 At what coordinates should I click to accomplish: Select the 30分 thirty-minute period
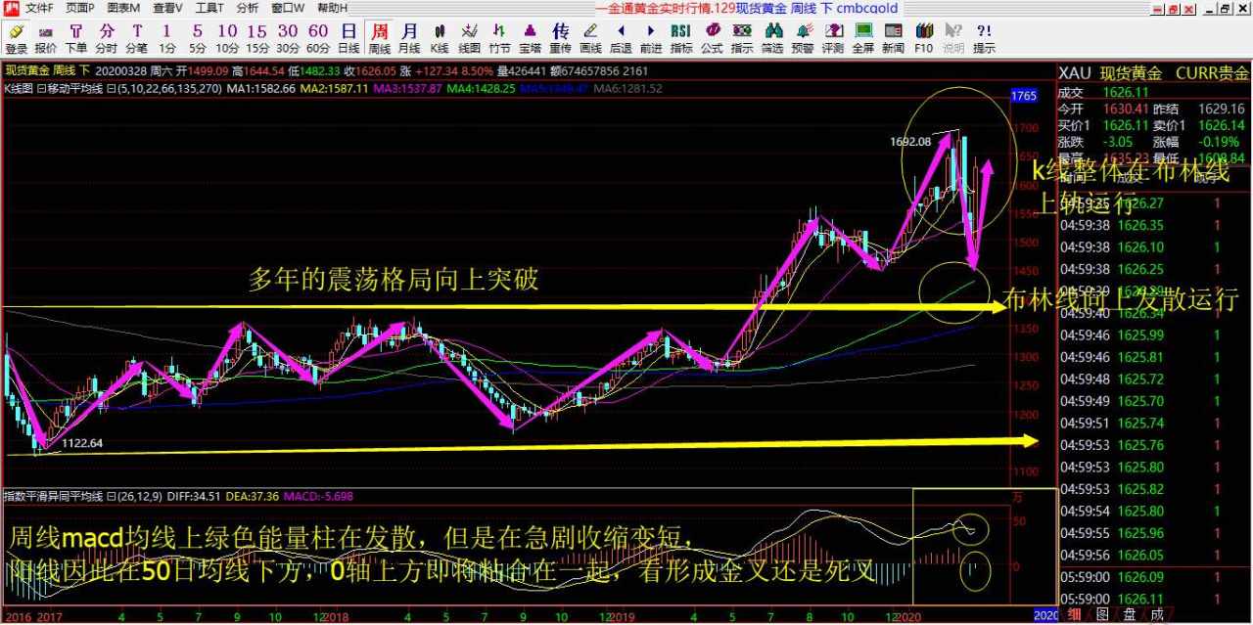point(288,38)
